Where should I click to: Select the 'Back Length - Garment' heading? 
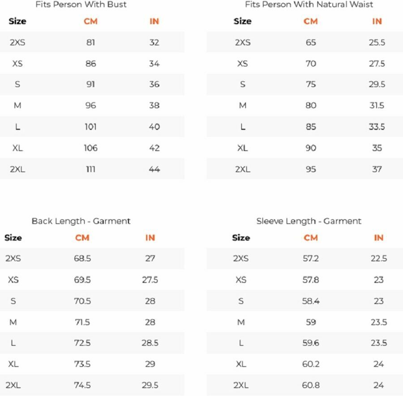pyautogui.click(x=81, y=221)
